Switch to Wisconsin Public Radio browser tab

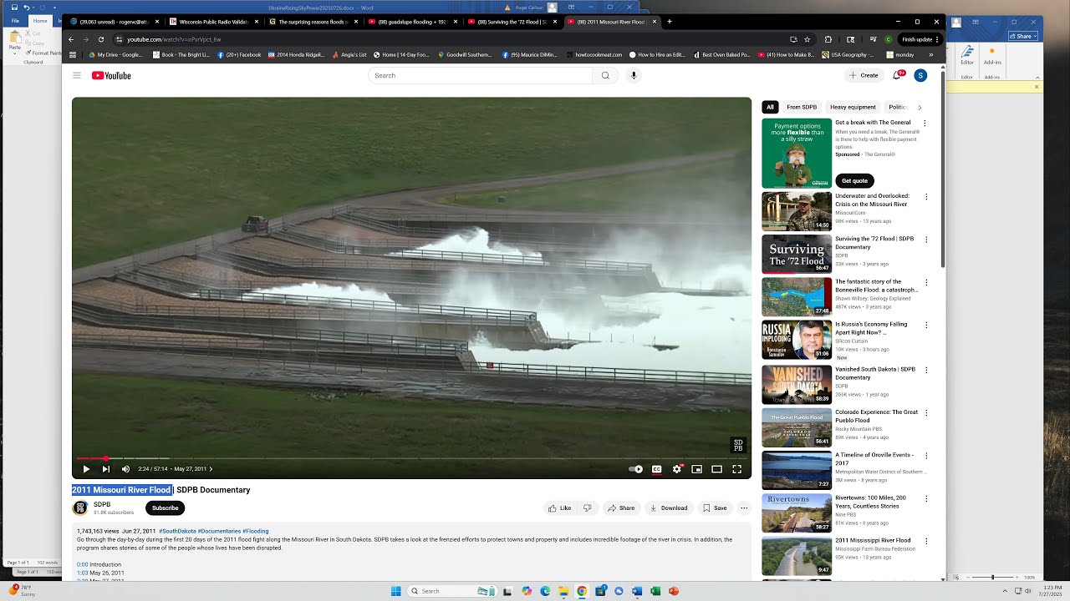click(214, 22)
